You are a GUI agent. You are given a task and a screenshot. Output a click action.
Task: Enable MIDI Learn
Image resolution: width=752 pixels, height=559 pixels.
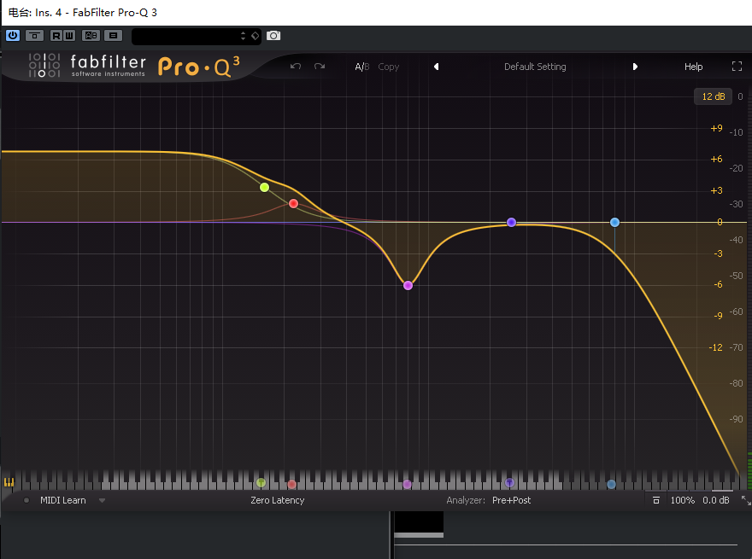point(63,500)
